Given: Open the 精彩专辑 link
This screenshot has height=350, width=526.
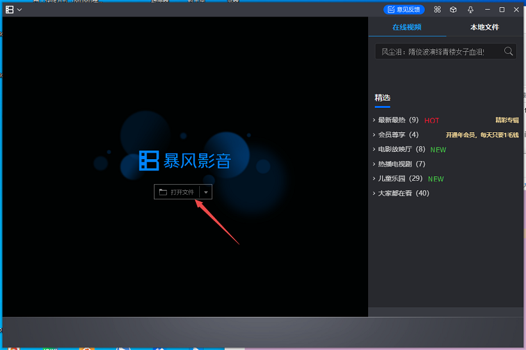Looking at the screenshot, I should click(507, 120).
